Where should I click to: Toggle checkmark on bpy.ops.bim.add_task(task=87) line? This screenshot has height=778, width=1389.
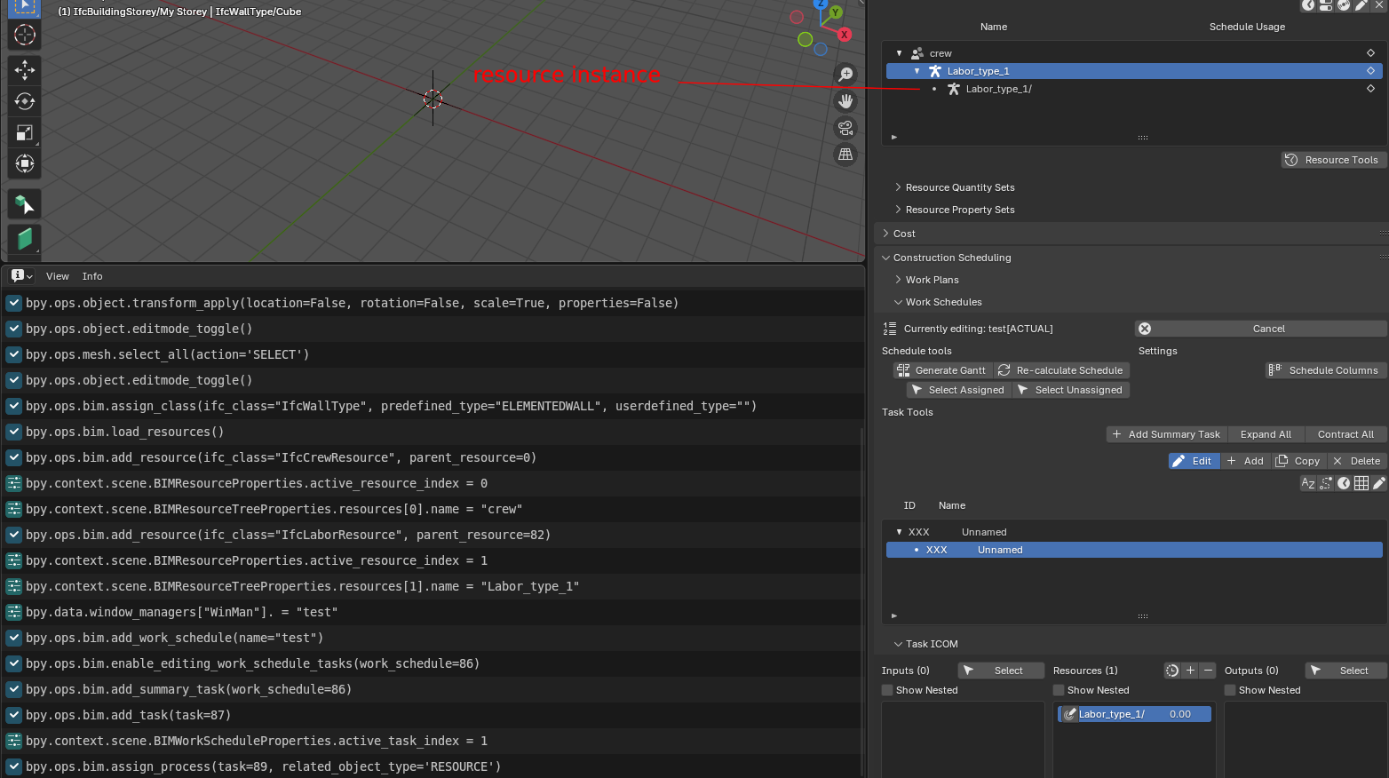14,715
